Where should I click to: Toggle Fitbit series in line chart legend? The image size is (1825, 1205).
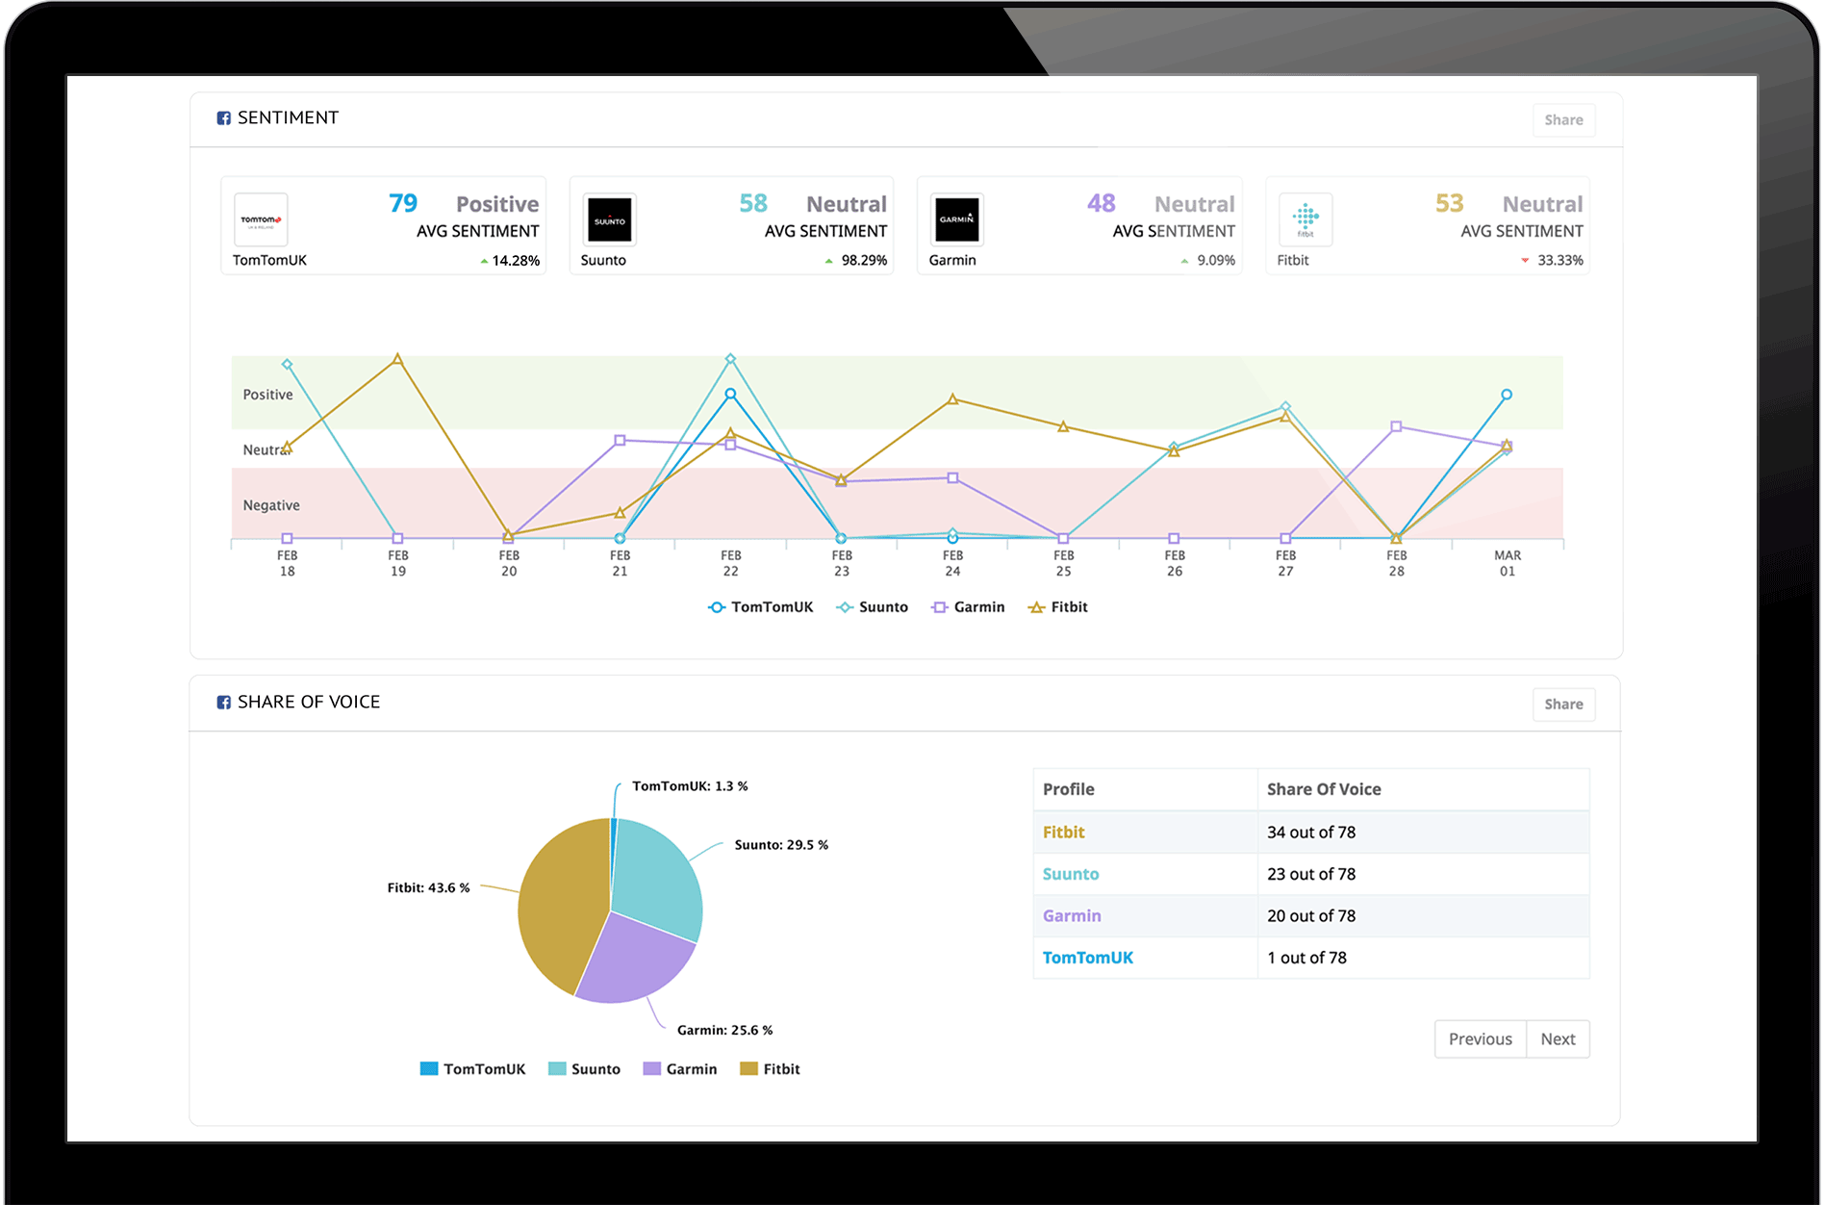1058,607
